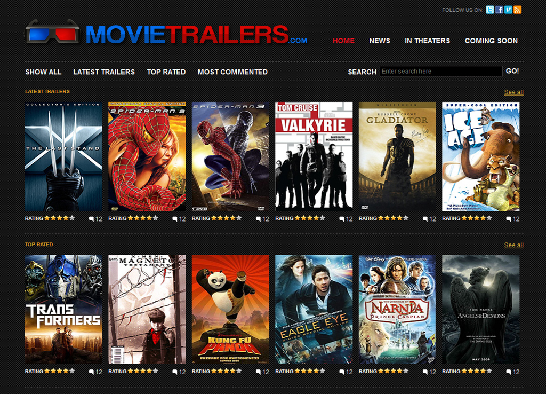Click comment icon under Eagle Eye

pyautogui.click(x=342, y=372)
